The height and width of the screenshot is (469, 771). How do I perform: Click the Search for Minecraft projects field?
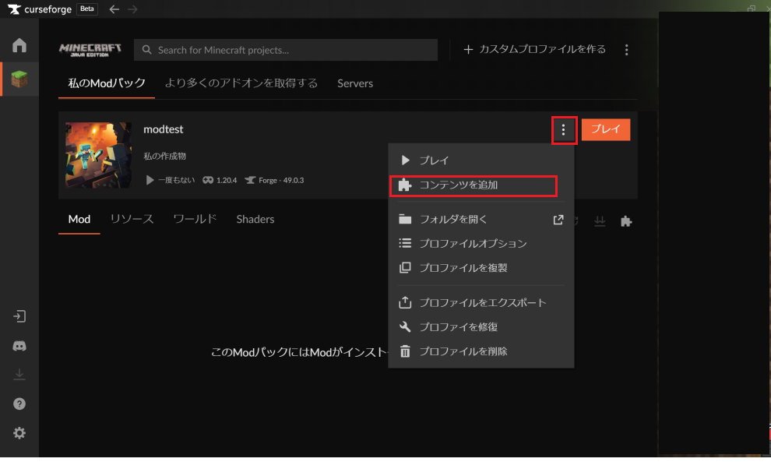[285, 50]
